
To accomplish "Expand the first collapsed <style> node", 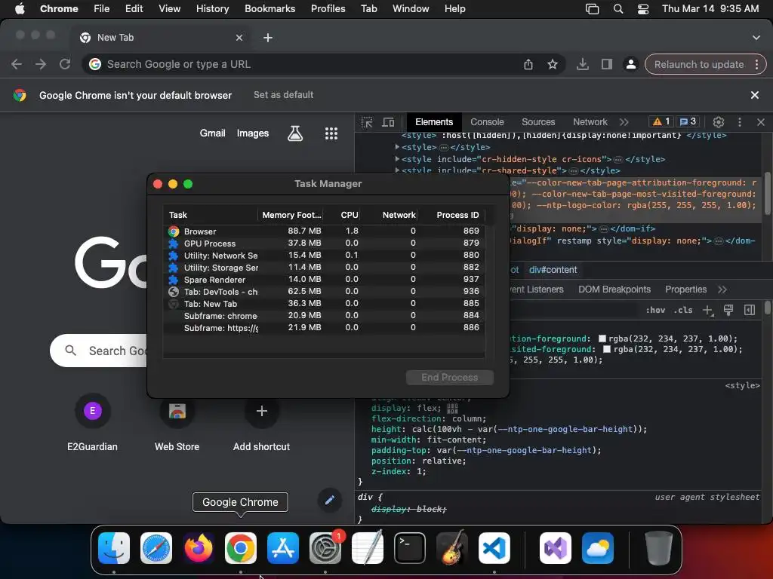I will pos(397,147).
